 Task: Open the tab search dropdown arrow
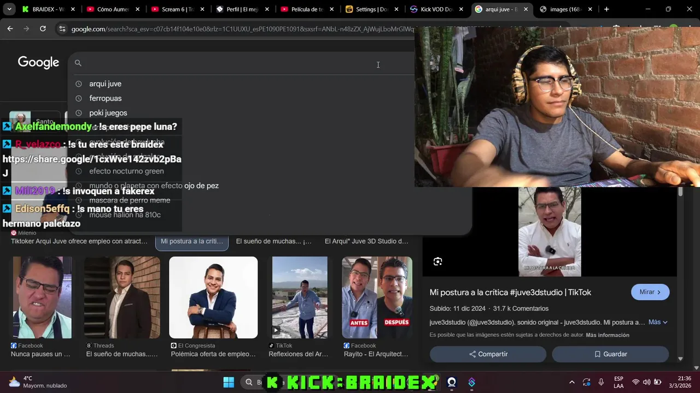click(x=9, y=9)
